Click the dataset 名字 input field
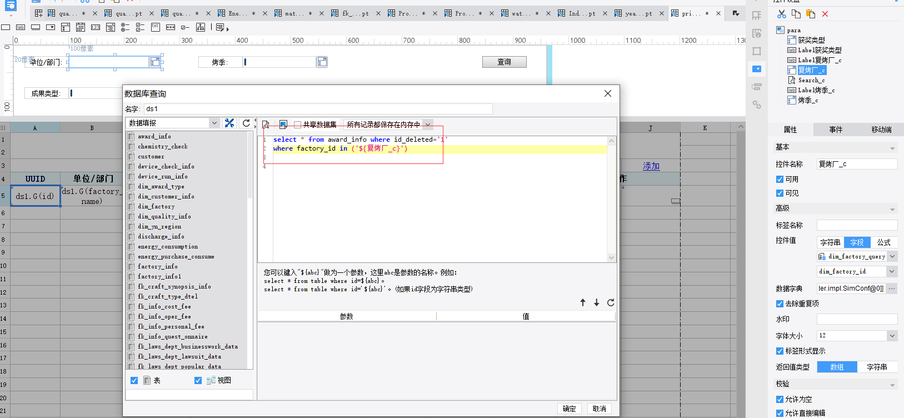Viewport: 904px width, 418px height. coord(318,108)
